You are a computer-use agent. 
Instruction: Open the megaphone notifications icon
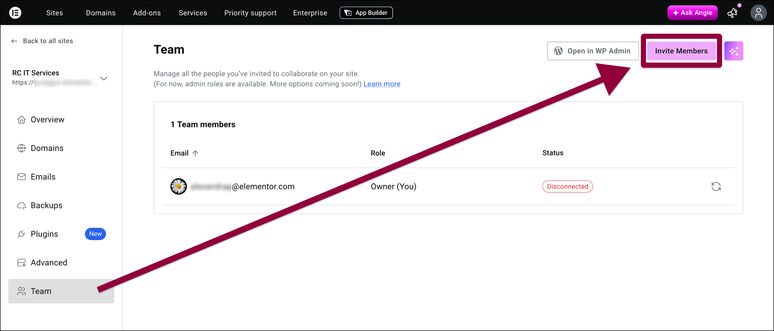pyautogui.click(x=733, y=13)
